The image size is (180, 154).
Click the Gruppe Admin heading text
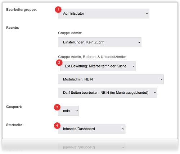(x=70, y=33)
